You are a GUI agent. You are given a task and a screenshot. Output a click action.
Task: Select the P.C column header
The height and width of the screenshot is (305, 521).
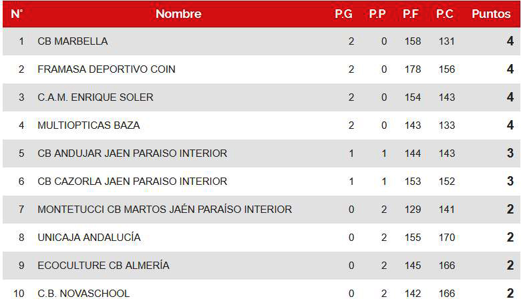(x=445, y=14)
